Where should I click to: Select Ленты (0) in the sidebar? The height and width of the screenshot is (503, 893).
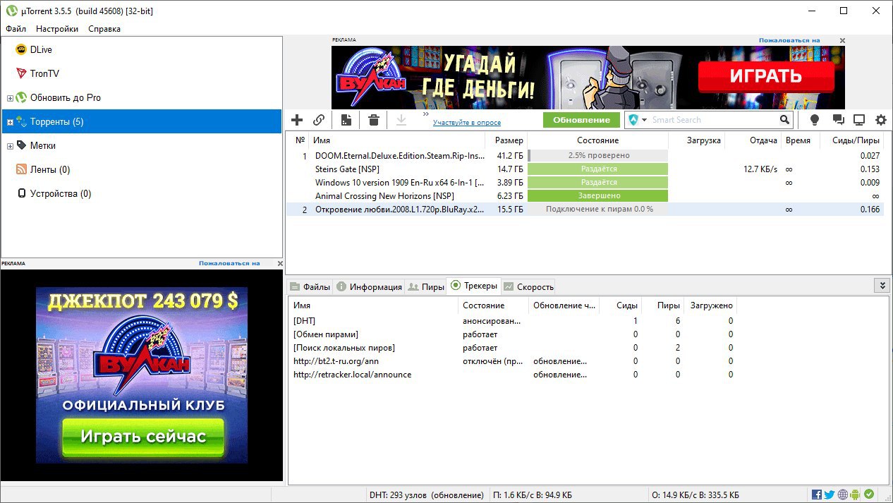pos(50,169)
